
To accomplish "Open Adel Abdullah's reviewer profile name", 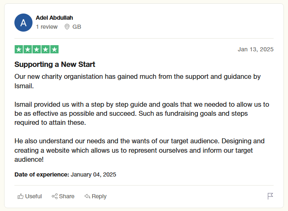I will pyautogui.click(x=54, y=18).
